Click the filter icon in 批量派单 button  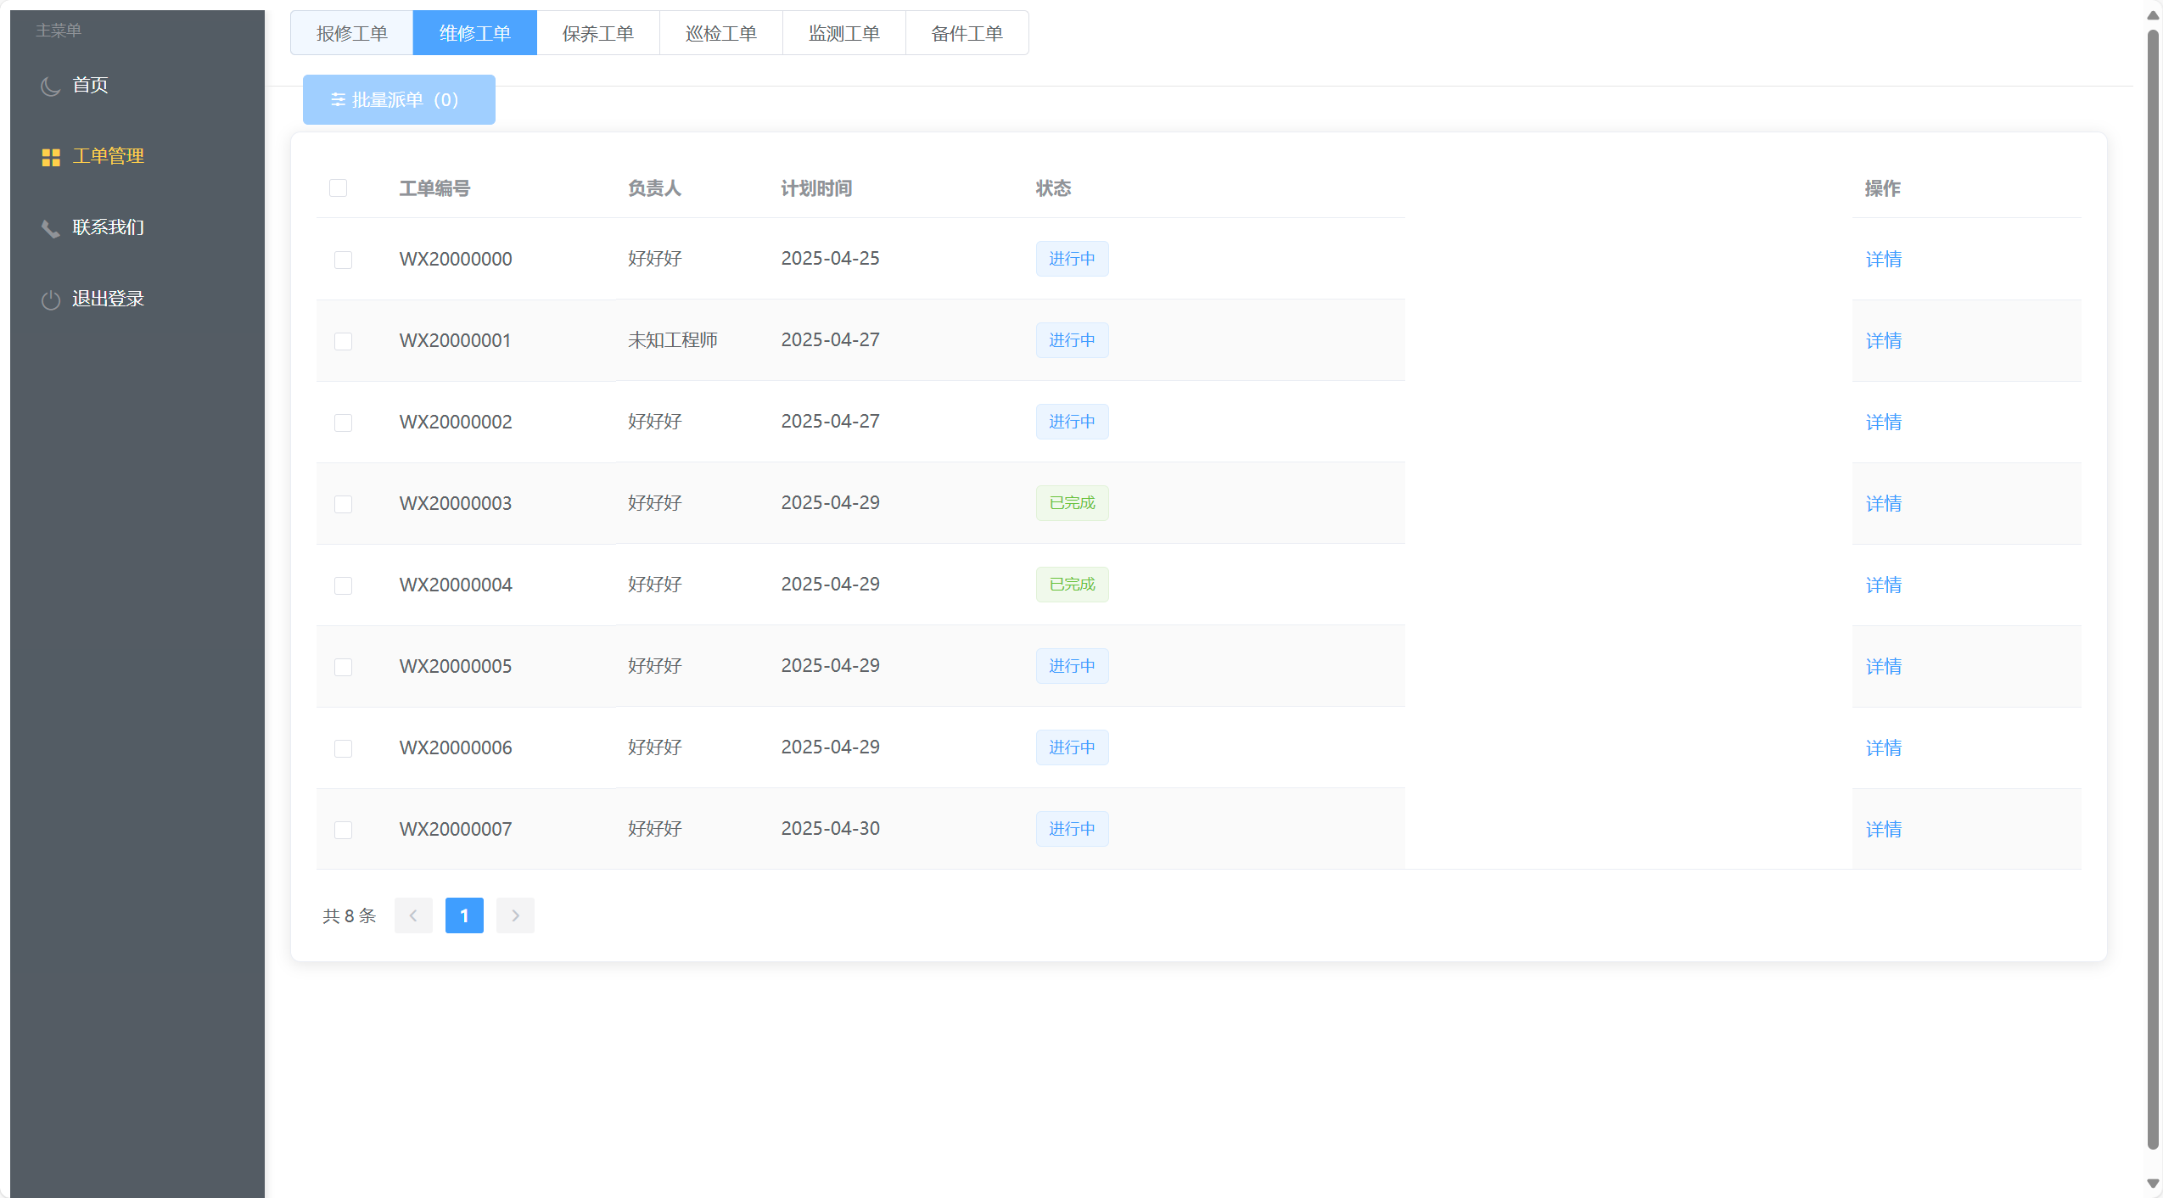[338, 100]
